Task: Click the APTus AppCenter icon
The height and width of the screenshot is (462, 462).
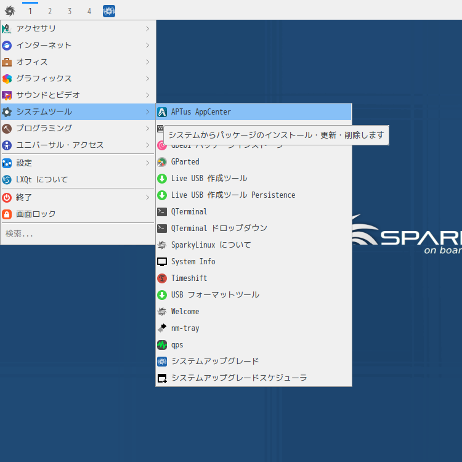Action: [x=162, y=112]
